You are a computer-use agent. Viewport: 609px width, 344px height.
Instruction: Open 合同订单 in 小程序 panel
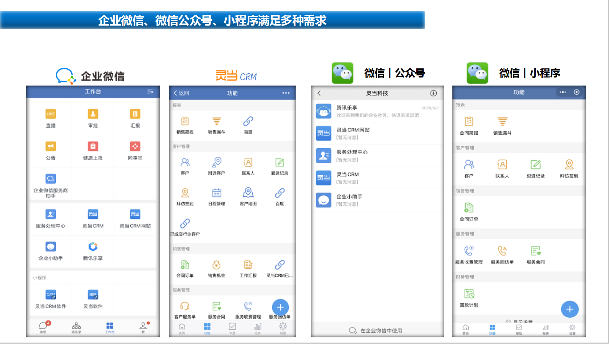(x=469, y=208)
